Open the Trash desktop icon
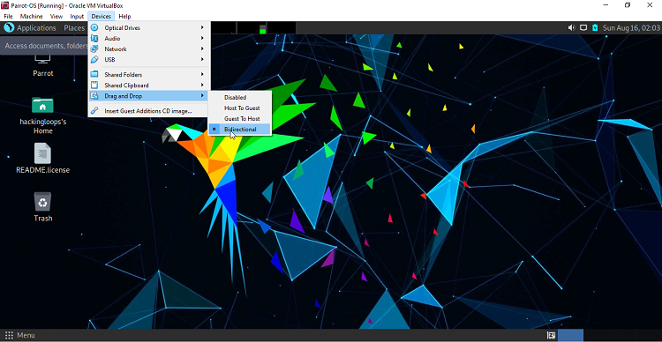The height and width of the screenshot is (342, 662). pos(42,202)
